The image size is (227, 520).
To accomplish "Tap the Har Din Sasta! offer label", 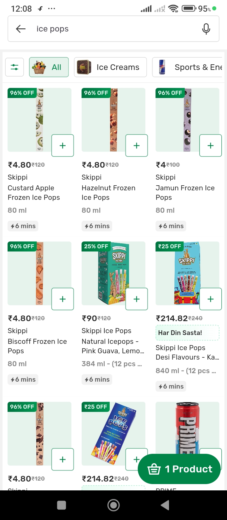I will (x=187, y=333).
